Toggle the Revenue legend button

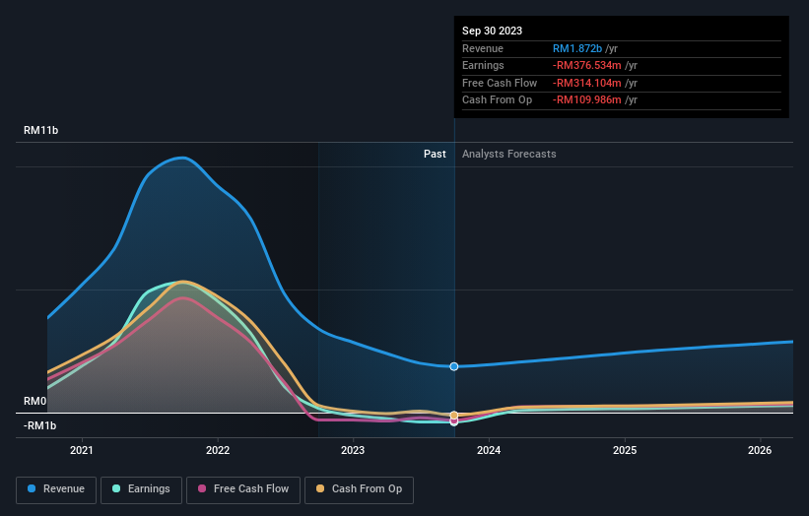pyautogui.click(x=56, y=489)
